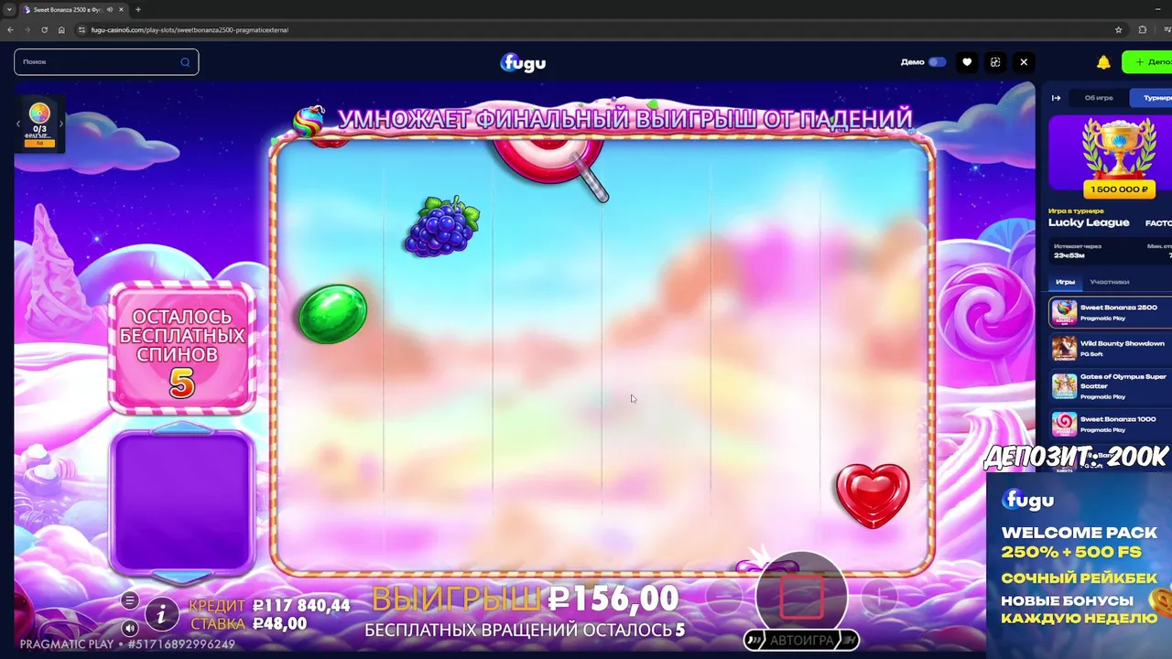Click the "23ч:53м" tournament countdown
Viewport: 1172px width, 659px height.
pyautogui.click(x=1068, y=255)
